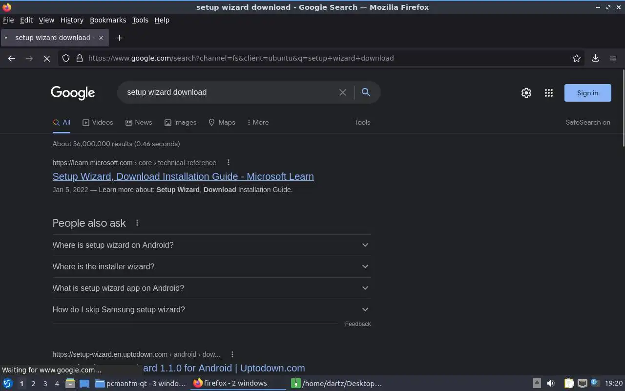Open the Help menu
625x391 pixels.
162,20
